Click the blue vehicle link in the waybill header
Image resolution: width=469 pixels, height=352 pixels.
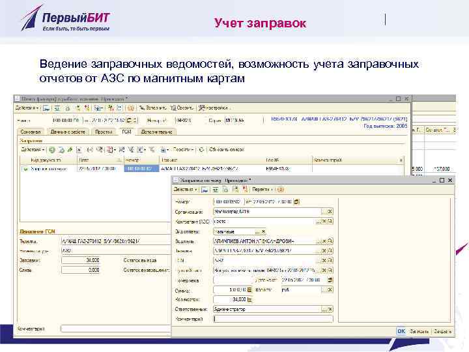(339, 119)
